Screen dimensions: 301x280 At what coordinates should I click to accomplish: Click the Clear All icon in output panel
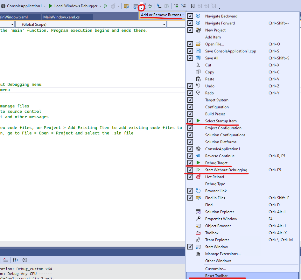6,260
